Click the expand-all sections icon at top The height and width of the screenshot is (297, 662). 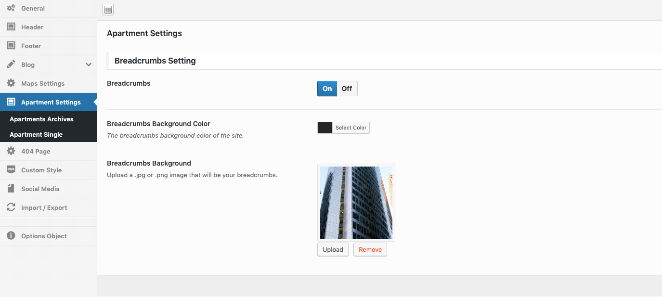click(x=108, y=10)
